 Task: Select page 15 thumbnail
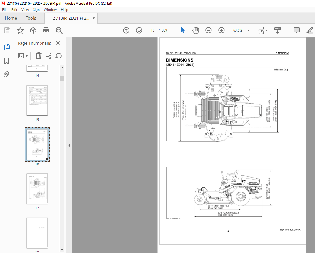pyautogui.click(x=37, y=100)
